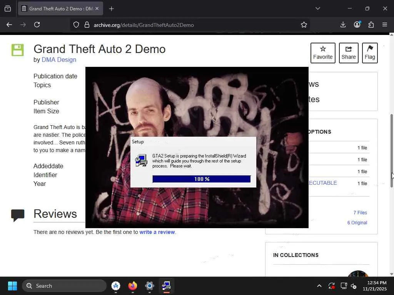
Task: Open the Windows Start menu
Action: [x=12, y=286]
